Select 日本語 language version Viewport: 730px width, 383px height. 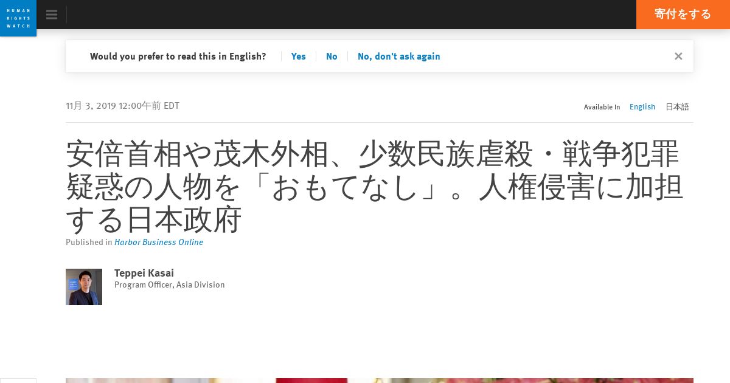[x=677, y=107]
